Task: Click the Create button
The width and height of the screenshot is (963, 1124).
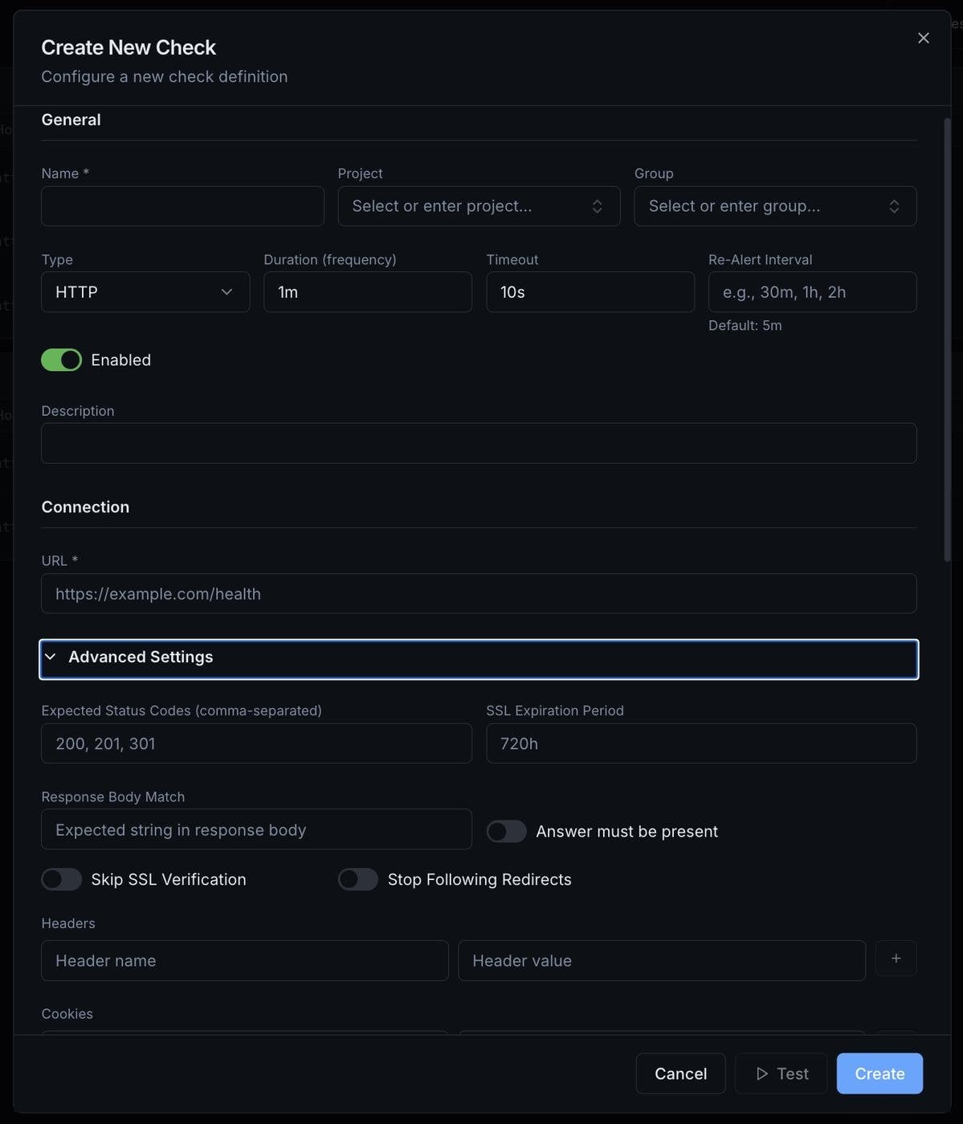Action: pyautogui.click(x=879, y=1073)
